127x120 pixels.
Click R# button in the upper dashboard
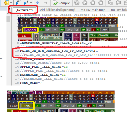tap(48, 30)
